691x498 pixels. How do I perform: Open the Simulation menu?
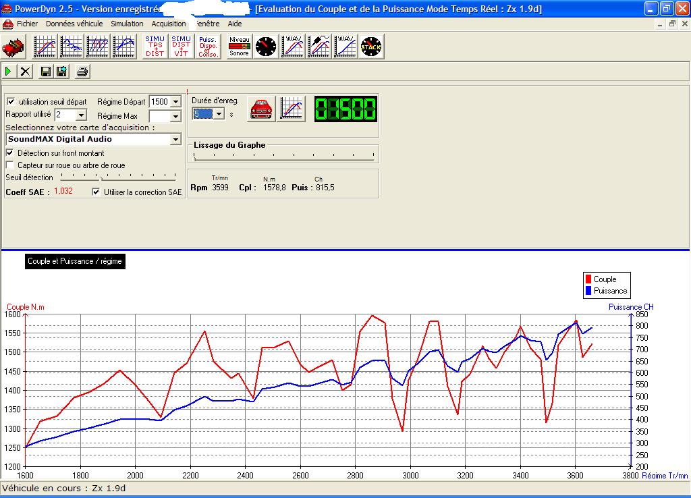coord(127,24)
